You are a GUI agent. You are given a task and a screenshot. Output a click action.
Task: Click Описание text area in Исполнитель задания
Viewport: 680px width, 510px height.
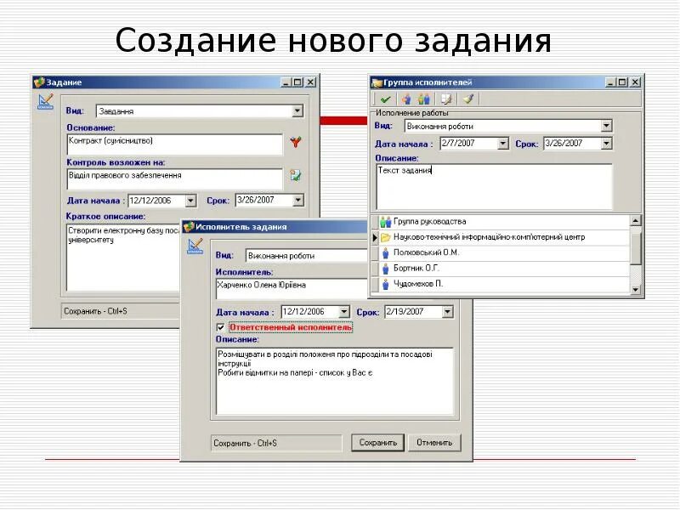(335, 381)
